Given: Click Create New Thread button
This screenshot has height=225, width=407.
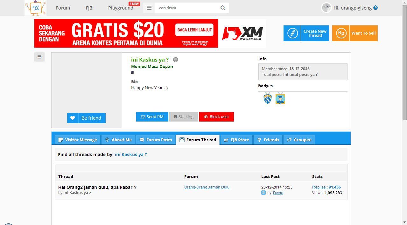Looking at the screenshot, I should click(302, 33).
